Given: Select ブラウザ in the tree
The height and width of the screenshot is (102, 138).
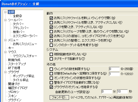Looking at the screenshot, I should coord(14,72).
